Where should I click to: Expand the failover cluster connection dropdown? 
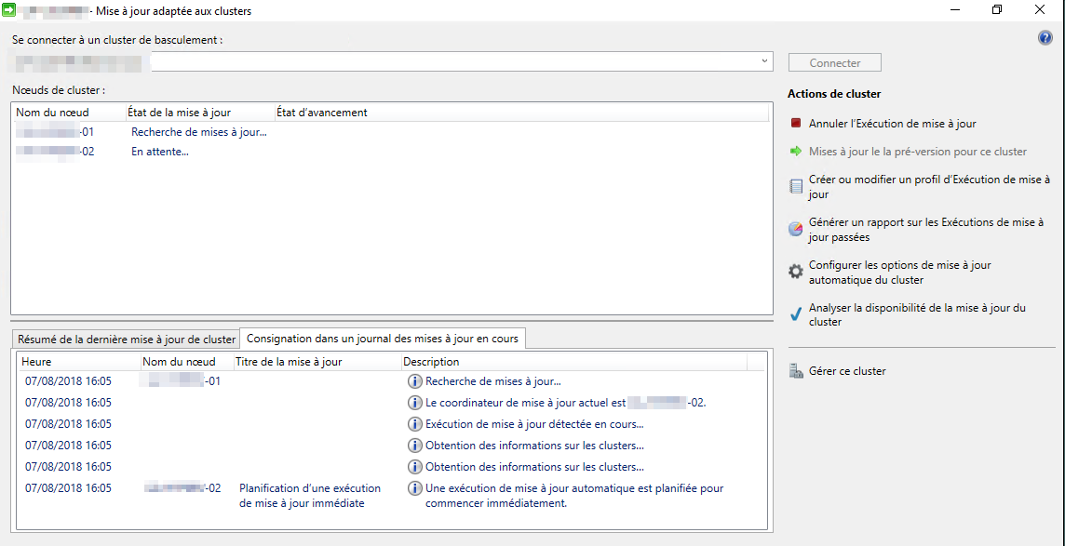point(764,61)
